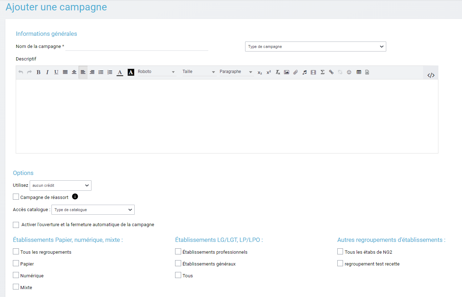Open the Type de catalogue dropdown
Screen dimensions: 462x297
coord(93,210)
